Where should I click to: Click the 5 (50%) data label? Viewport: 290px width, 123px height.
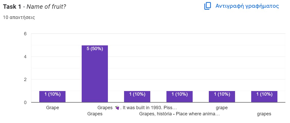pyautogui.click(x=95, y=49)
